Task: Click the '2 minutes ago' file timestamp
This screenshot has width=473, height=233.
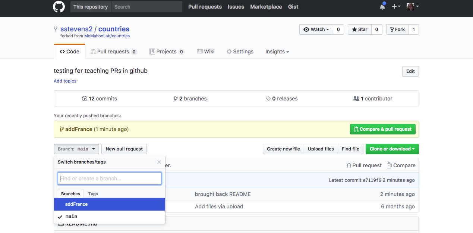Action: pyautogui.click(x=397, y=194)
